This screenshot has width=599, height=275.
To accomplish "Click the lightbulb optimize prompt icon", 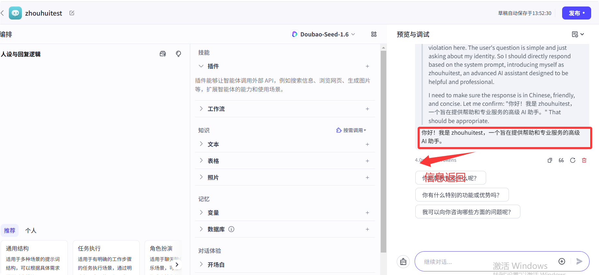I will (x=178, y=54).
